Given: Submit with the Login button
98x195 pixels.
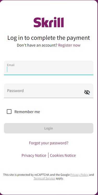Looking at the screenshot, I should (49, 128).
